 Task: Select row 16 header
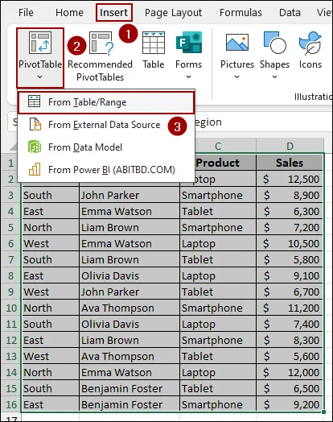tap(11, 404)
